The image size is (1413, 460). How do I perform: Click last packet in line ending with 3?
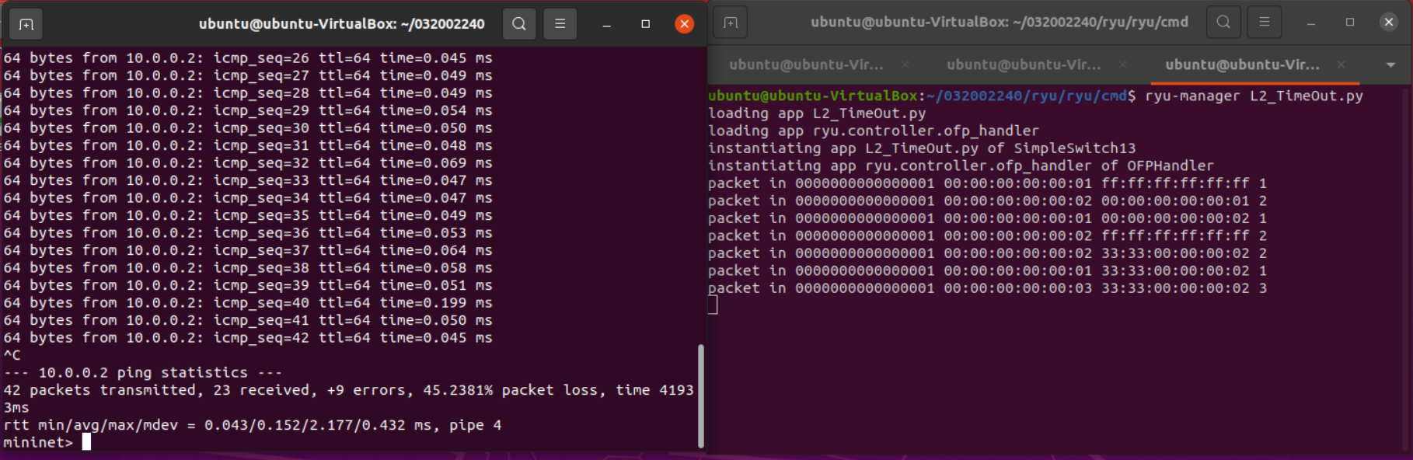988,288
